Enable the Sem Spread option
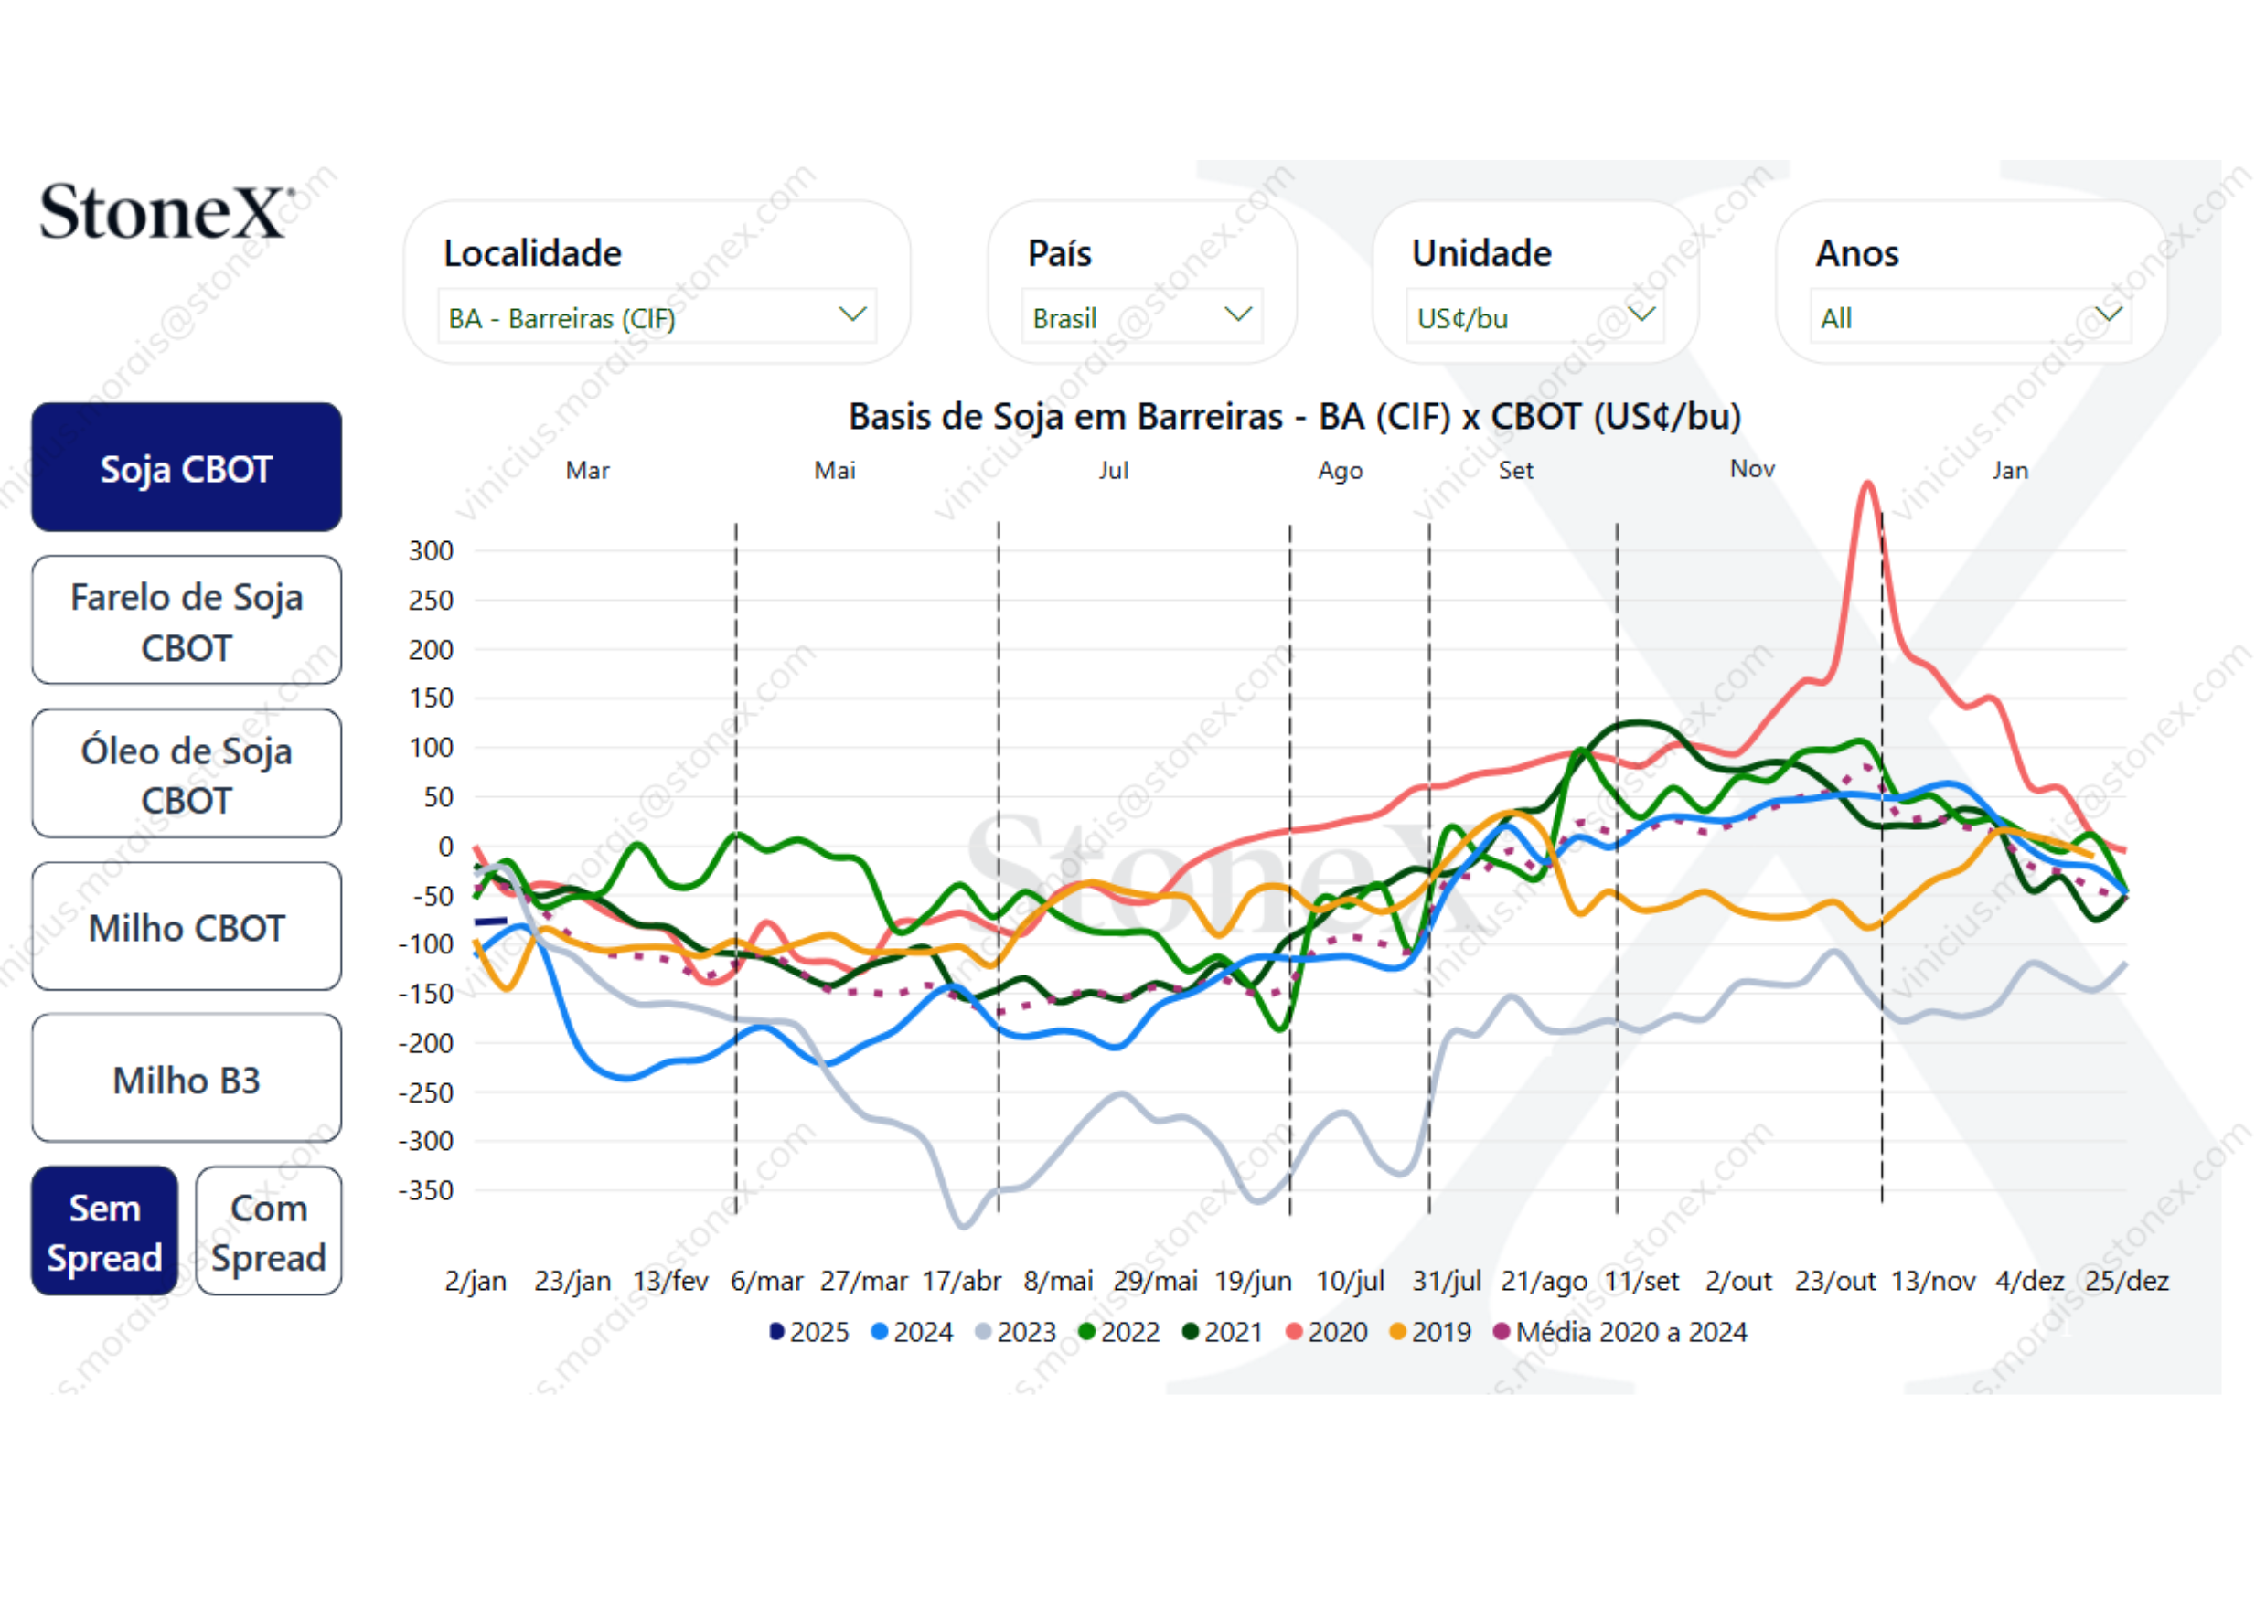Viewport: 2266px width, 1598px height. [x=104, y=1233]
